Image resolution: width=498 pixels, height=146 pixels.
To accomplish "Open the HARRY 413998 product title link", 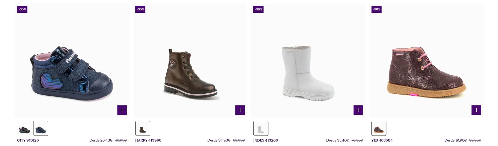I will click(x=148, y=140).
